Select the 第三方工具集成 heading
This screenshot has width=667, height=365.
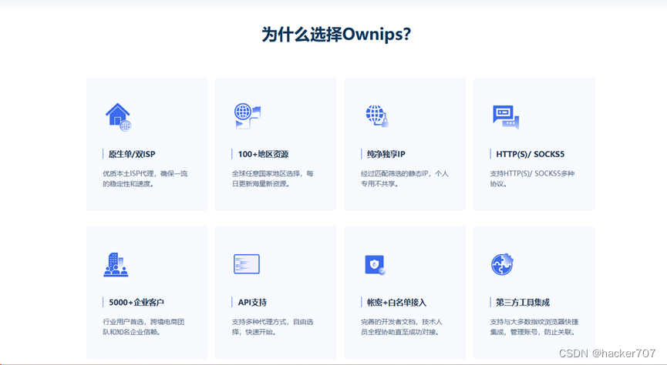(x=523, y=303)
